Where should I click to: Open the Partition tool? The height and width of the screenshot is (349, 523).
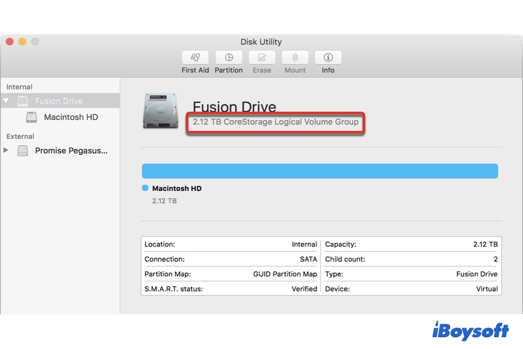point(229,58)
